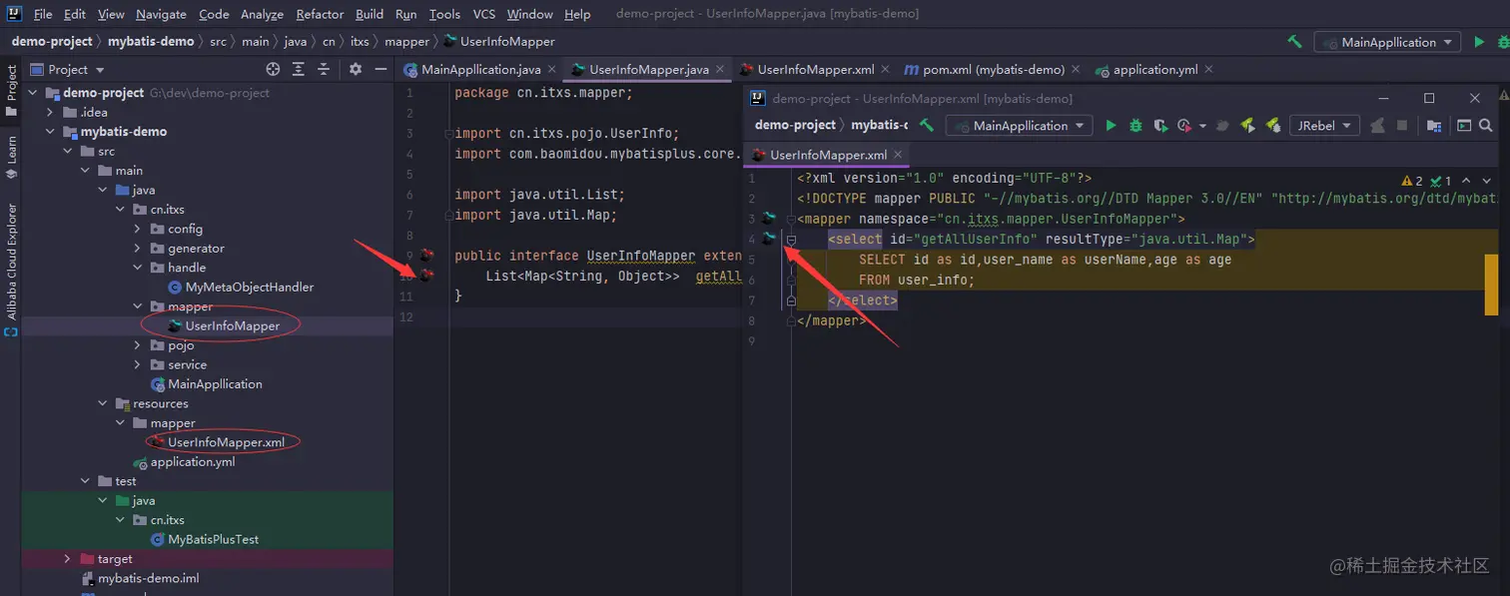Open the profiler options arrow next to profiler icon
The width and height of the screenshot is (1510, 596).
[1202, 127]
